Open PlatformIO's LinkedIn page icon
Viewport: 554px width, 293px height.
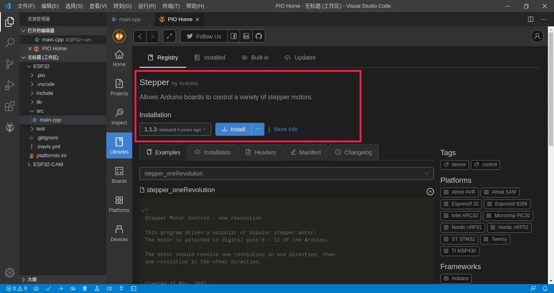coord(246,36)
